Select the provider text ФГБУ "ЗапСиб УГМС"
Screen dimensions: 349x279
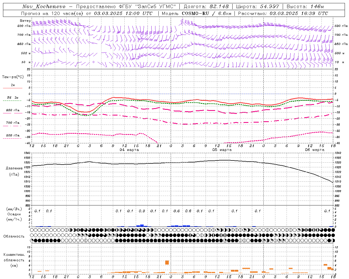148,7
